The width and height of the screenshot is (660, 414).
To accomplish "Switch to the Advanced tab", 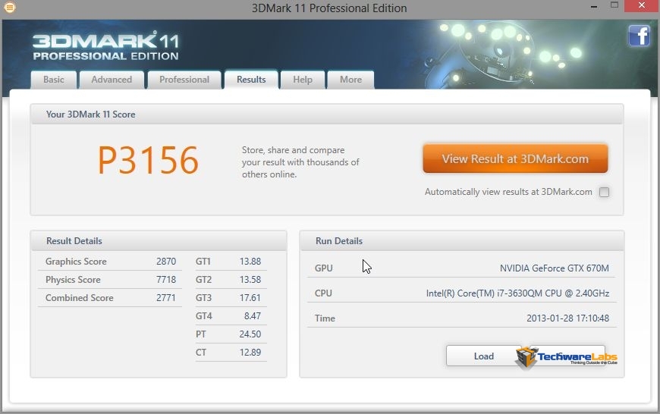I will tap(112, 80).
